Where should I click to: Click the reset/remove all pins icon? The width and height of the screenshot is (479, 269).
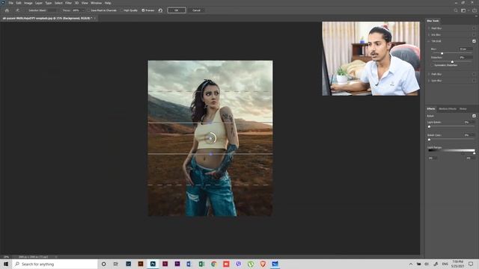click(x=160, y=10)
